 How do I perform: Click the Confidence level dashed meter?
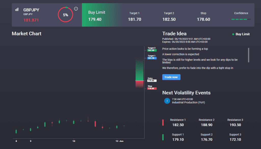tap(241, 19)
